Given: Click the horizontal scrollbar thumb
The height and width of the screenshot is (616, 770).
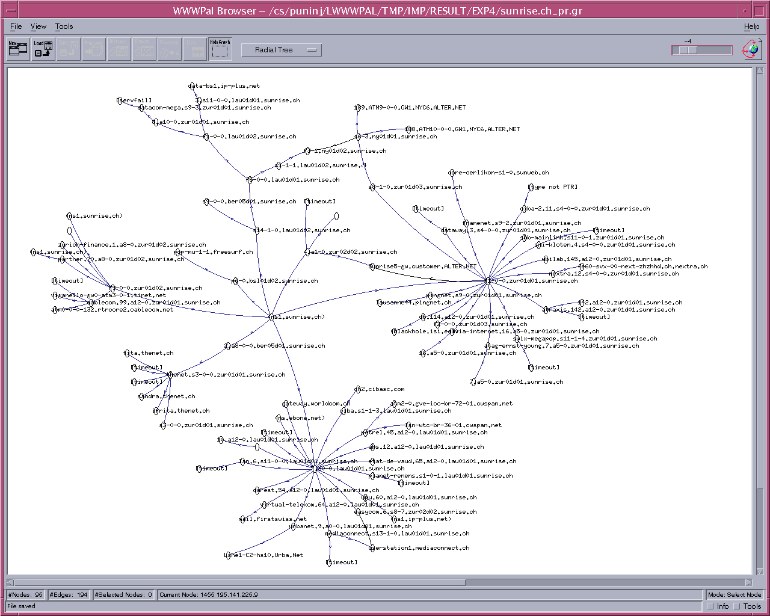Looking at the screenshot, I should coord(239,582).
